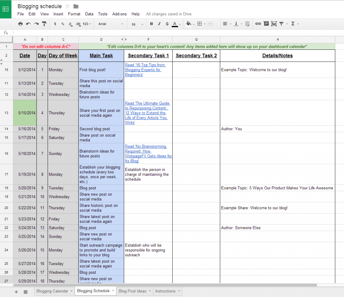This screenshot has height=297, width=344.
Task: Switch to the Blog Post Ideas tab
Action: click(x=132, y=291)
